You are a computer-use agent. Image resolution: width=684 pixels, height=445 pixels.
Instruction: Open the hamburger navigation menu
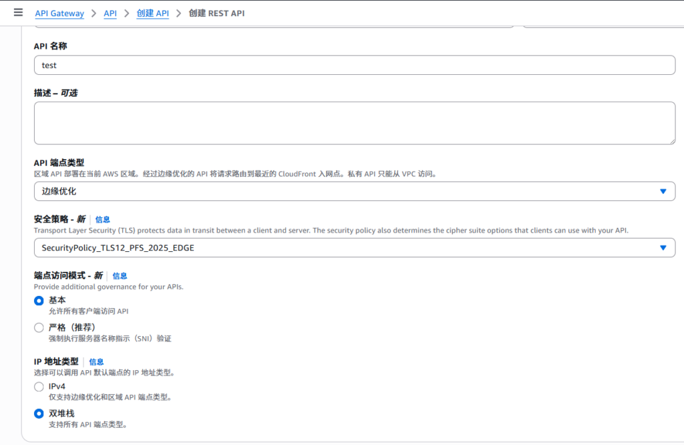pyautogui.click(x=18, y=13)
